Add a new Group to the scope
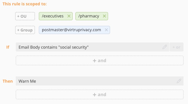This screenshot has height=104, width=188. 25,30
